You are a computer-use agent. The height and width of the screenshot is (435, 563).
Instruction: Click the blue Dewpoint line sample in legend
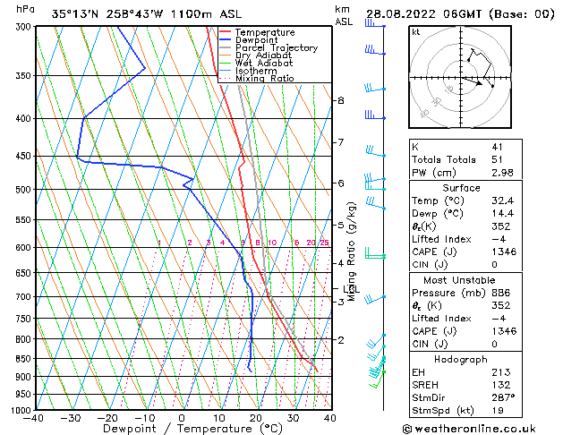coord(225,39)
